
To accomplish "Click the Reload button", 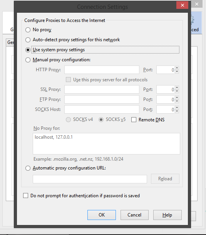I will (165, 179).
